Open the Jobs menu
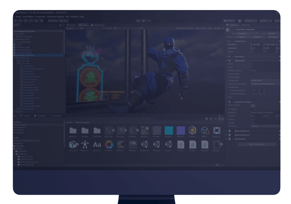Screen dimensions: 291x204 [67, 17]
